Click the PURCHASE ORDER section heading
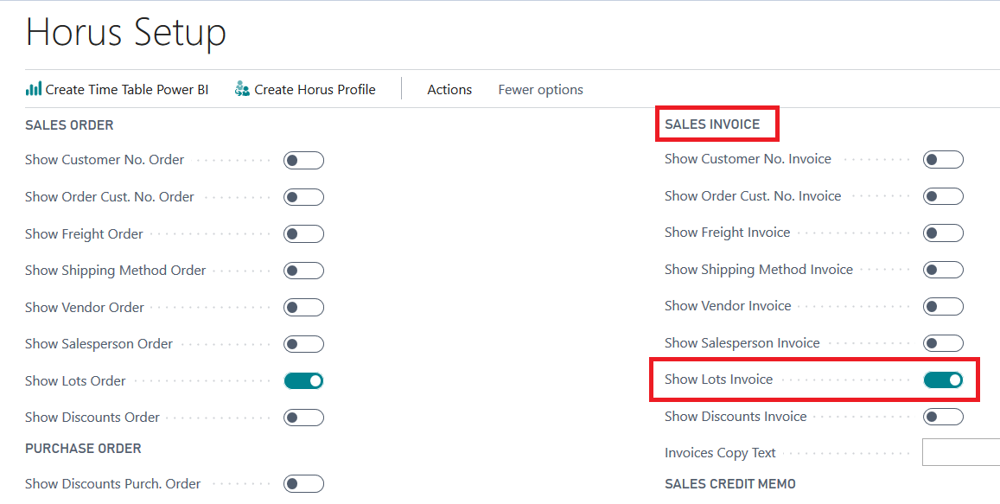The width and height of the screenshot is (1000, 504). point(83,449)
